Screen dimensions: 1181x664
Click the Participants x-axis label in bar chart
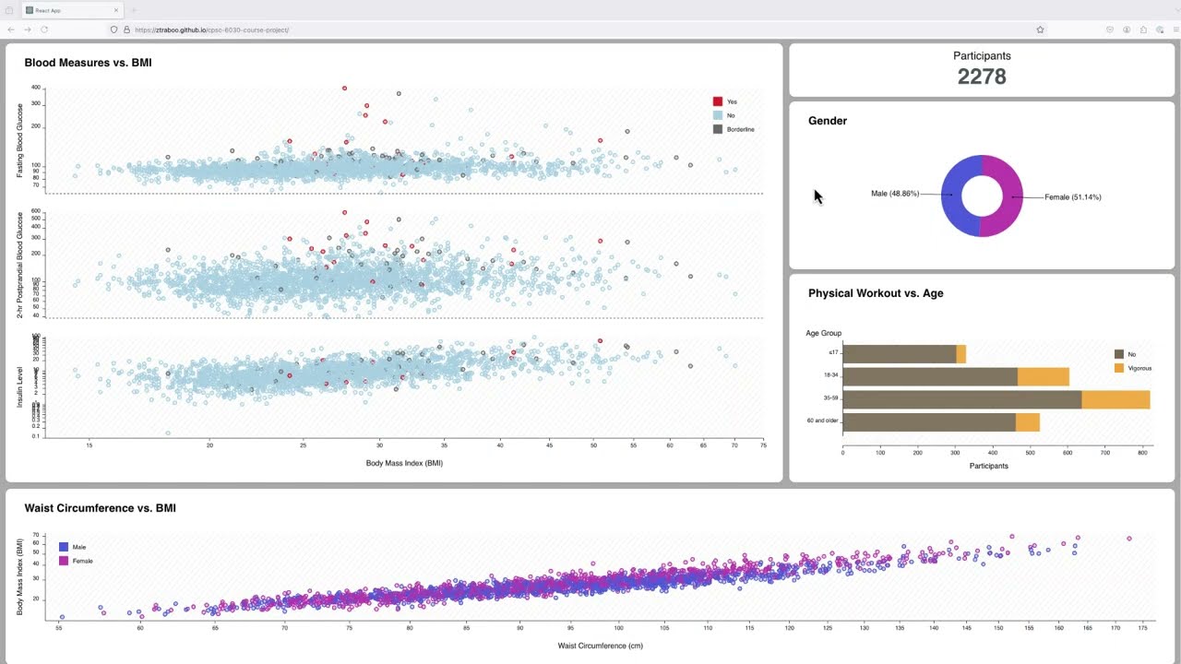pyautogui.click(x=989, y=466)
